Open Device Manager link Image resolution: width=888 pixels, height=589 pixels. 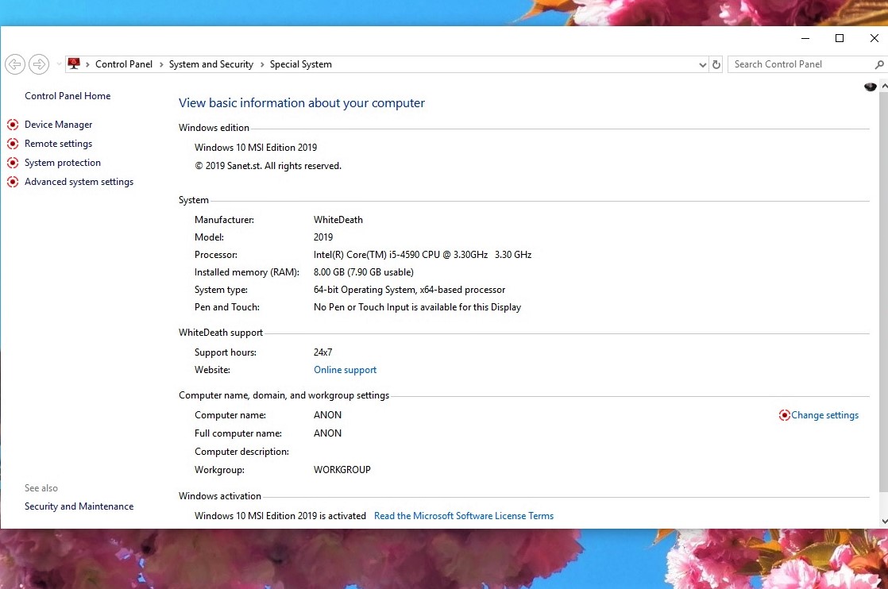coord(58,125)
